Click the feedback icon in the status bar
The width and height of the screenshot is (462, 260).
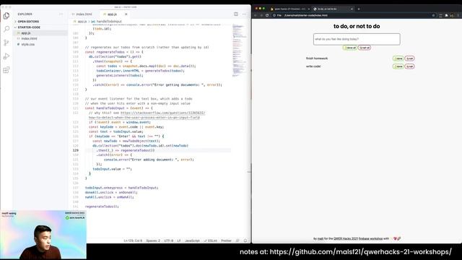237,240
